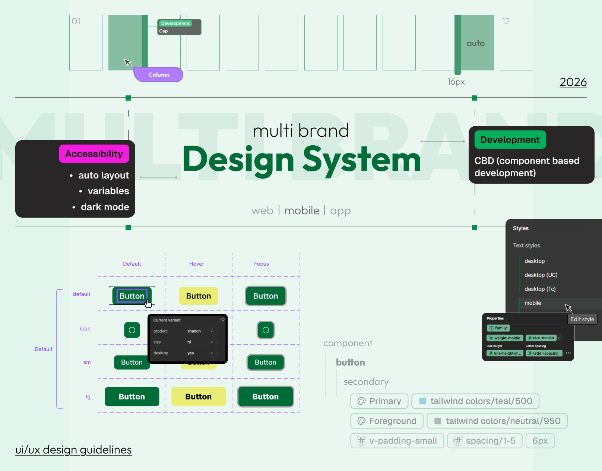Select the mobile text style row
Viewport: 602px width, 471px height.
tap(560, 303)
